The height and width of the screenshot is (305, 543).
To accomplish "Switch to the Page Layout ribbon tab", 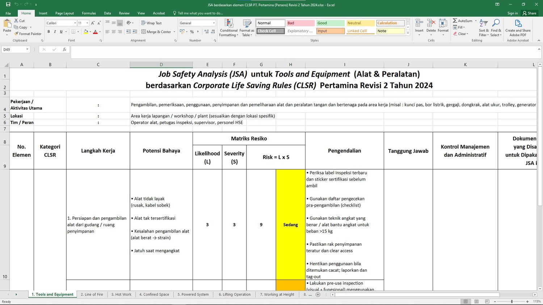I will tap(64, 13).
